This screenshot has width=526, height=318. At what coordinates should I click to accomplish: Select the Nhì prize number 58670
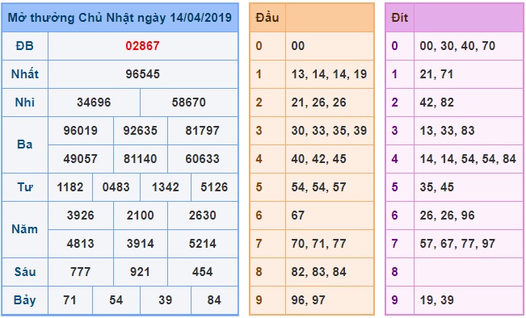click(x=188, y=103)
